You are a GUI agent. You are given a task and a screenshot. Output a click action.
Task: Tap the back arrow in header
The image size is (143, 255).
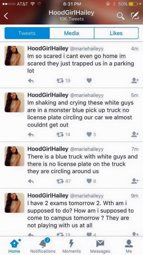click(6, 16)
